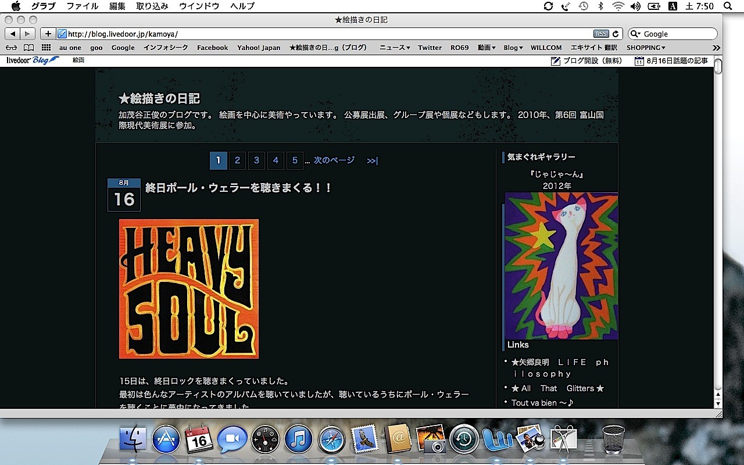
Task: Open Dashboard from the Dock
Action: [266, 439]
